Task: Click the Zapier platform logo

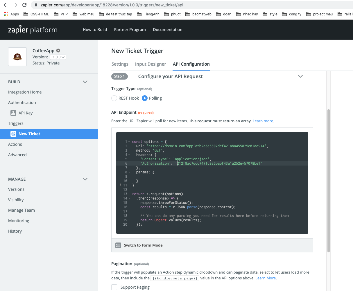Action: click(33, 30)
